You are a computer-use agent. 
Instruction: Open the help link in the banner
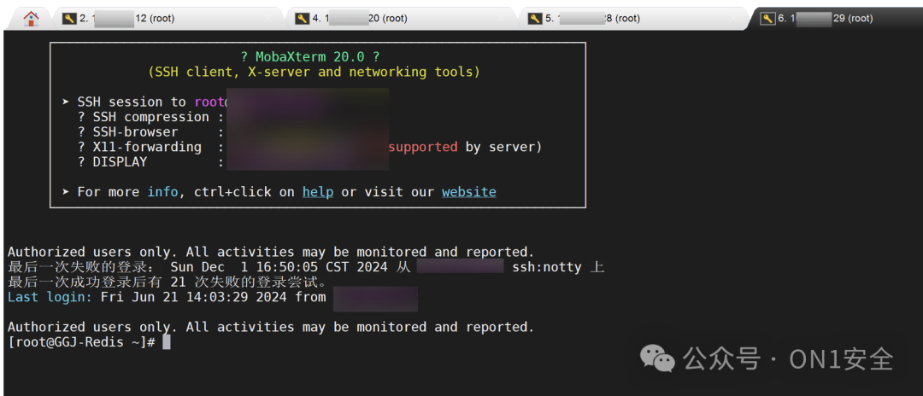tap(318, 192)
